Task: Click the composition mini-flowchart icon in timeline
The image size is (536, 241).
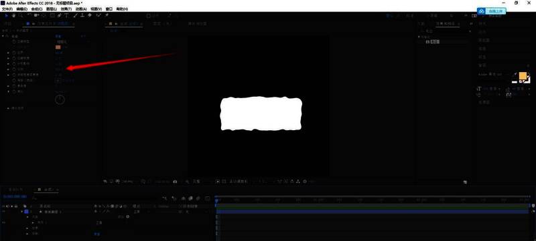Action: pos(165,198)
